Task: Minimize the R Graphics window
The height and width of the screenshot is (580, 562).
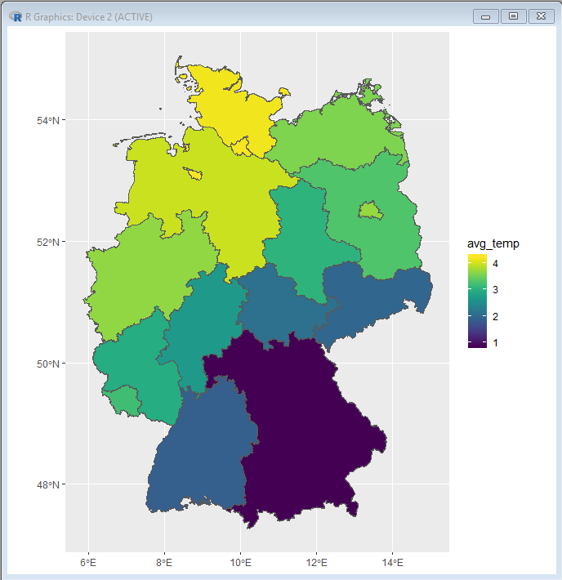Action: [x=486, y=16]
